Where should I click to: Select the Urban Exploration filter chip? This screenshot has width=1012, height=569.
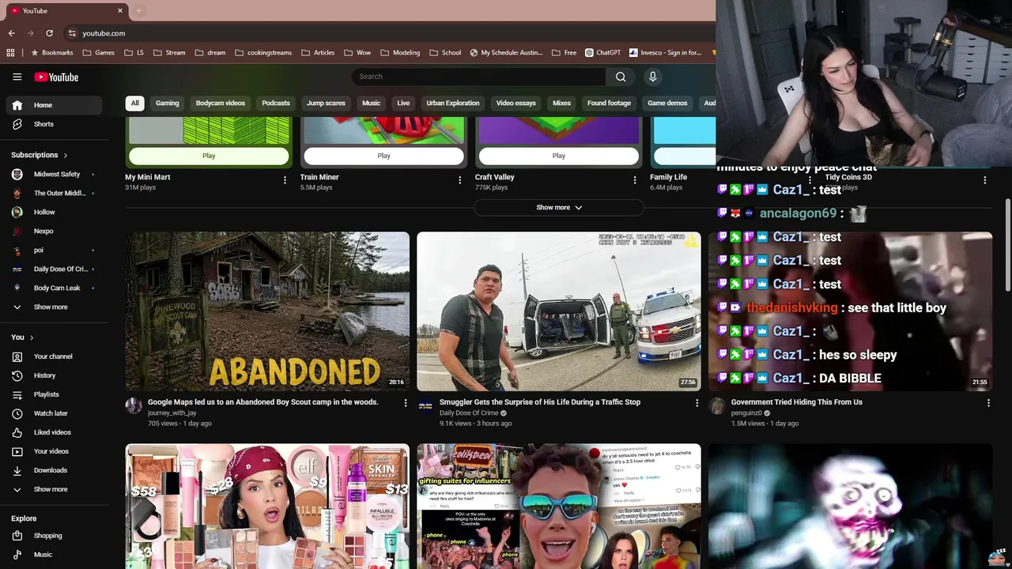click(453, 103)
